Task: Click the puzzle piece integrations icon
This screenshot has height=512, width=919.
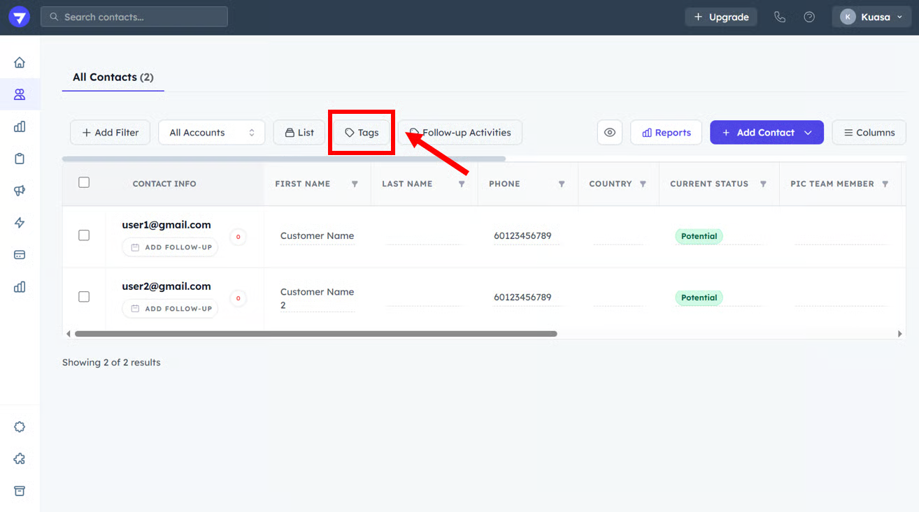Action: click(20, 459)
